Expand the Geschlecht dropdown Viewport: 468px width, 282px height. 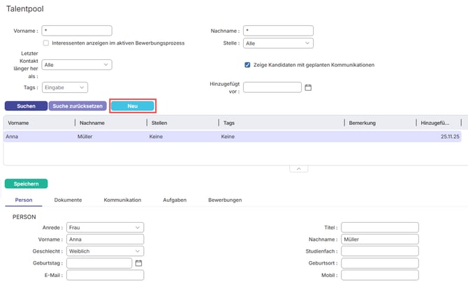tap(105, 251)
